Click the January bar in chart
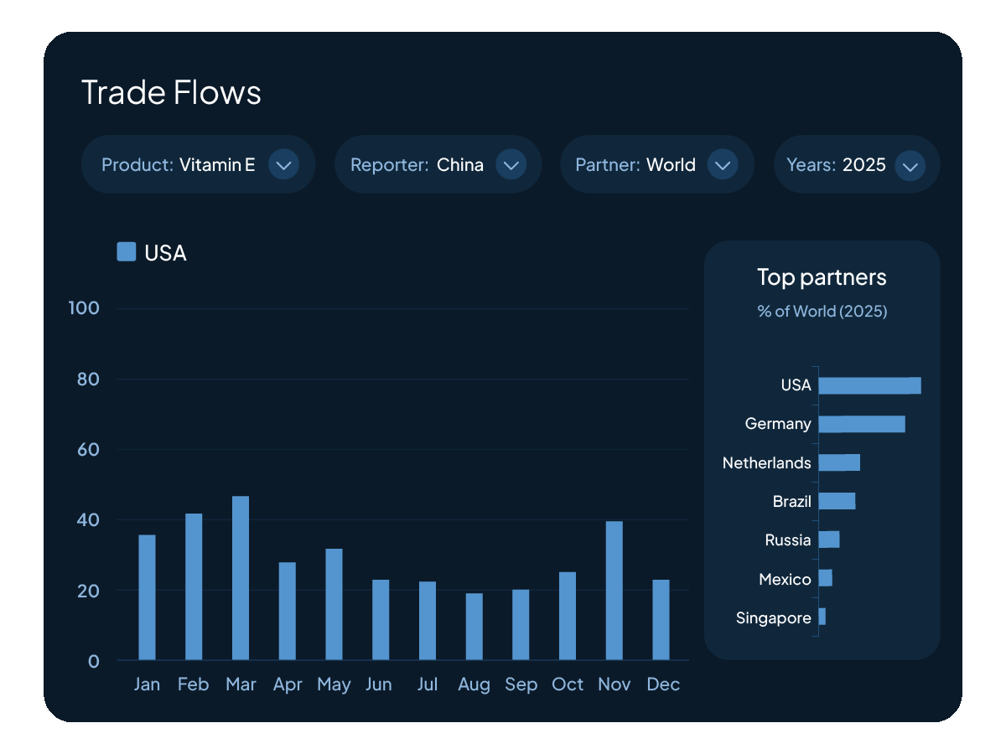1006x754 pixels. (x=147, y=597)
